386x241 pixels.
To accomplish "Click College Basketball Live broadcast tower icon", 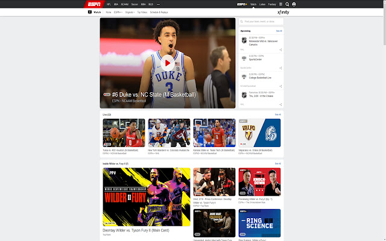I will coord(244,77).
